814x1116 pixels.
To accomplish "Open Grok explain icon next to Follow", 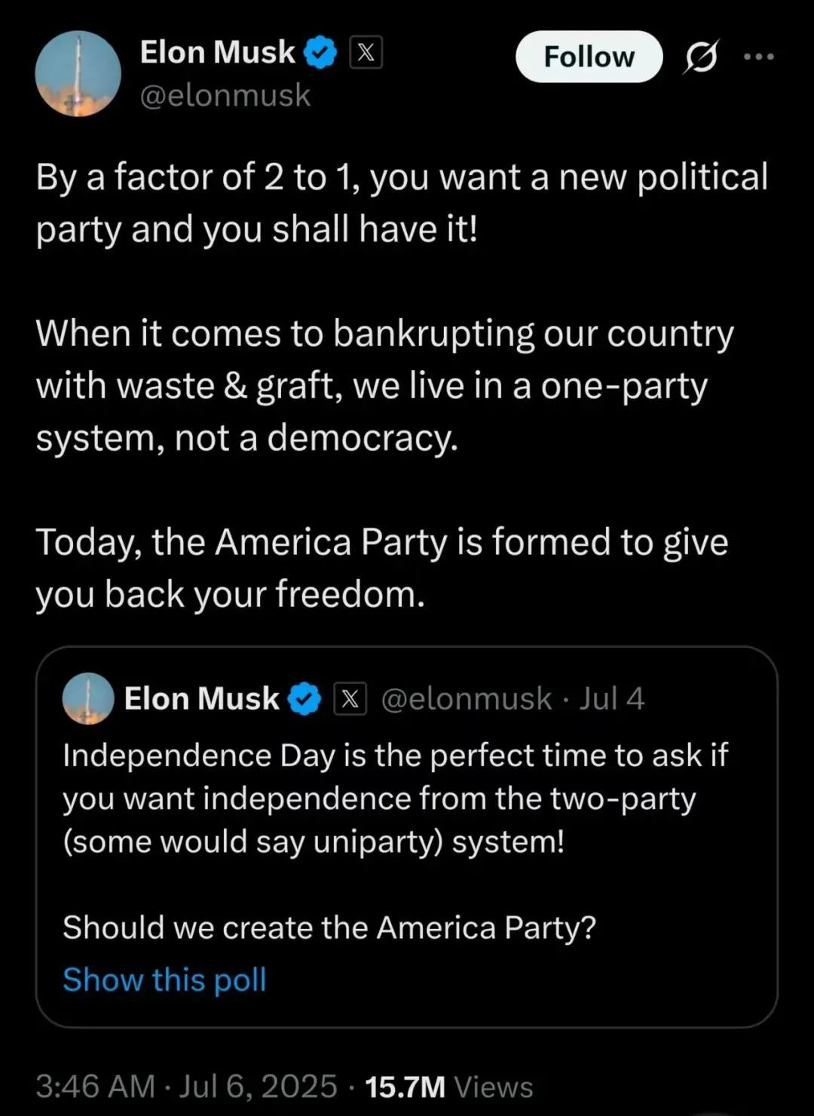I will click(x=701, y=57).
